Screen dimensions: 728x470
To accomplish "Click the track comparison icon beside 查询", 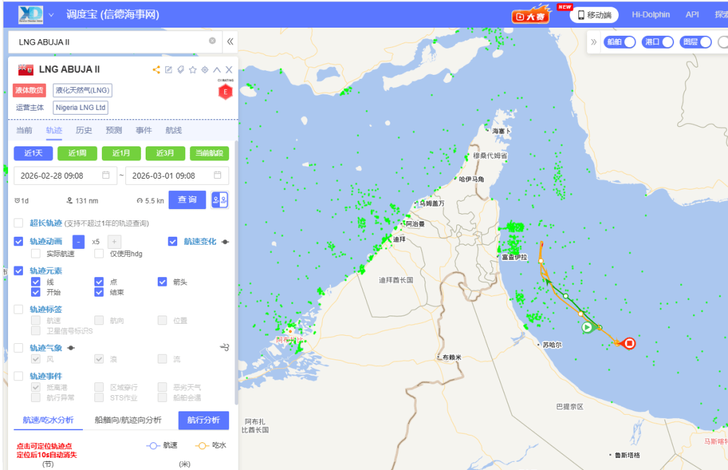I will point(220,200).
